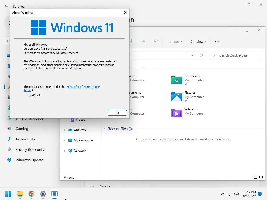Close the About Windows dialog
The image size is (267, 200).
pos(125,12)
